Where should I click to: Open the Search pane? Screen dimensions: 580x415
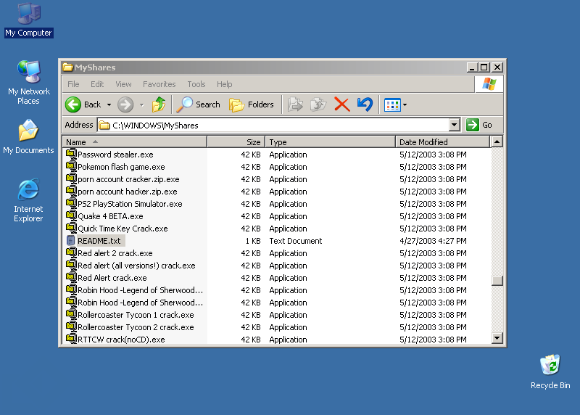(x=198, y=104)
